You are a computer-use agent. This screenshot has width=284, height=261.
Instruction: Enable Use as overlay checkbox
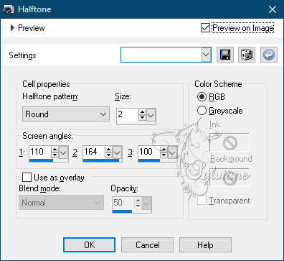pyautogui.click(x=27, y=178)
